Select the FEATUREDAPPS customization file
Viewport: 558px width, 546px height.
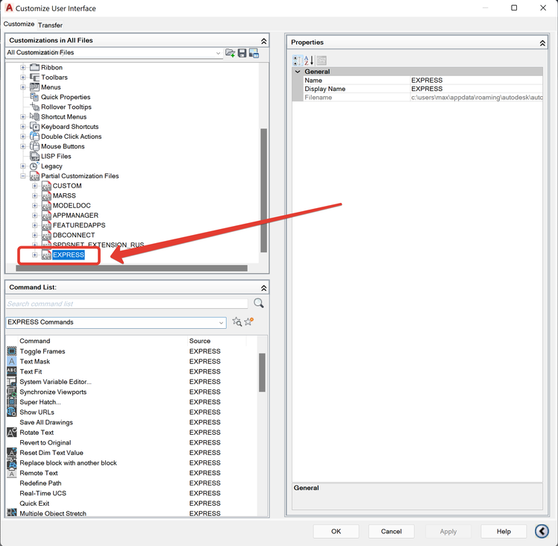point(79,225)
